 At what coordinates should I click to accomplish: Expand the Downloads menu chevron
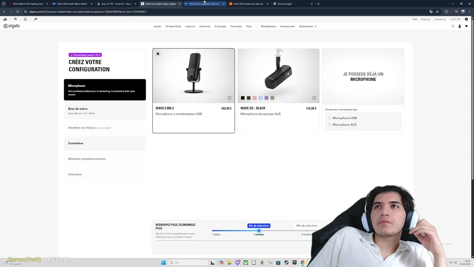click(x=316, y=26)
